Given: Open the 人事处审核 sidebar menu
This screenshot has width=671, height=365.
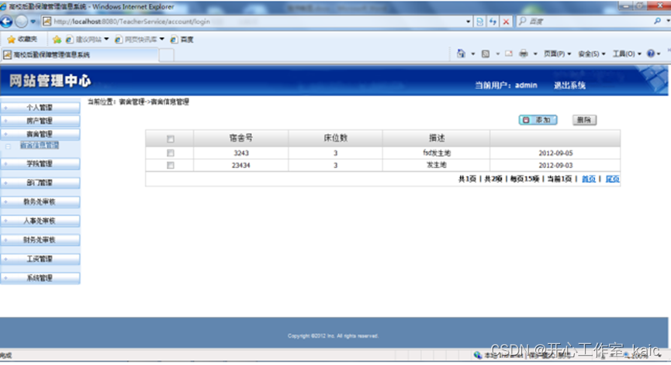Looking at the screenshot, I should coord(40,221).
